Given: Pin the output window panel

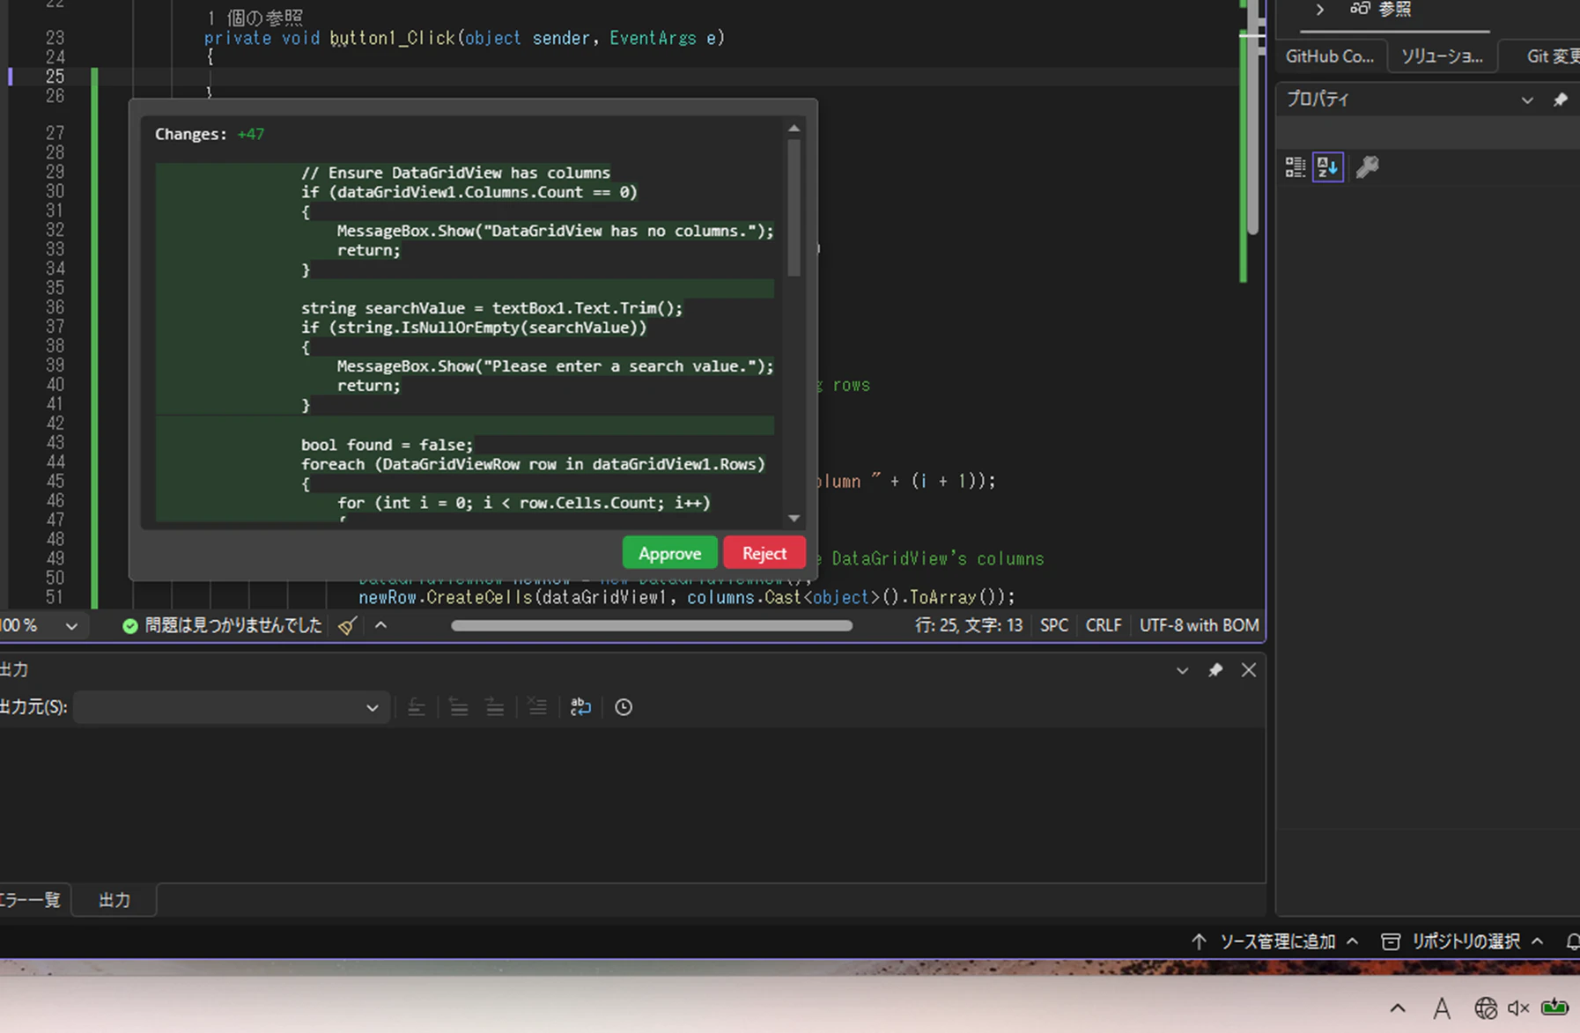Looking at the screenshot, I should [x=1215, y=670].
